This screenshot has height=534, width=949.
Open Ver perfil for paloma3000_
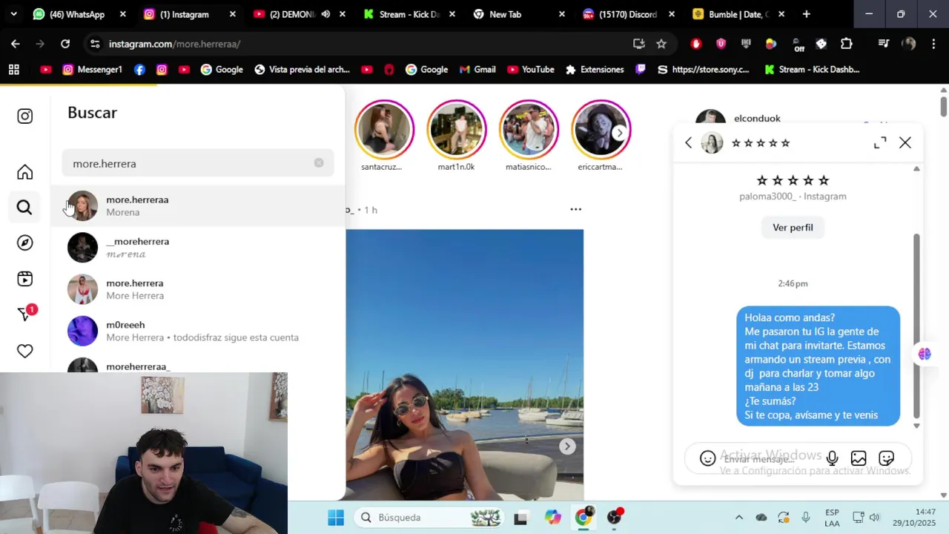click(793, 228)
